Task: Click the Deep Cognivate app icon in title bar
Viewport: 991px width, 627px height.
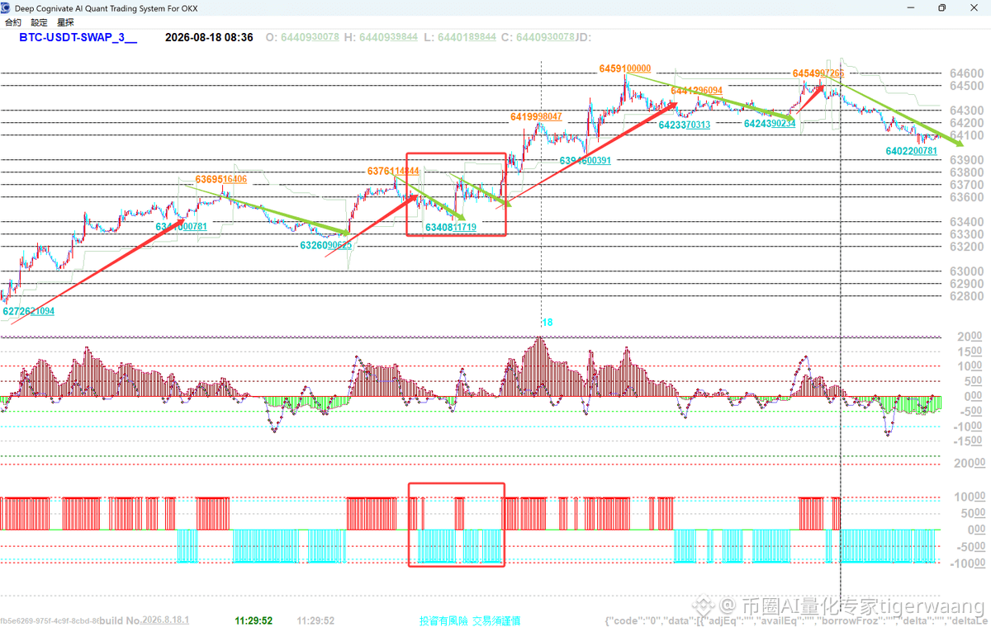Action: point(7,7)
